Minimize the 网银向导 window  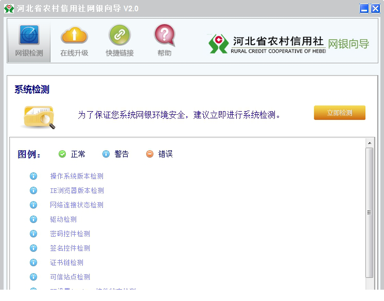pos(364,9)
